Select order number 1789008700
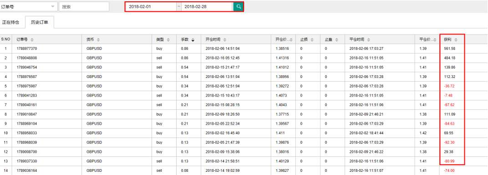The width and height of the screenshot is (488, 175). point(27,152)
